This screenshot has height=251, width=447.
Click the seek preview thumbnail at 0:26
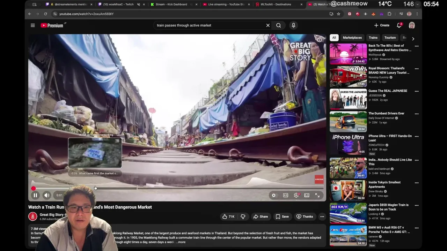click(x=95, y=153)
